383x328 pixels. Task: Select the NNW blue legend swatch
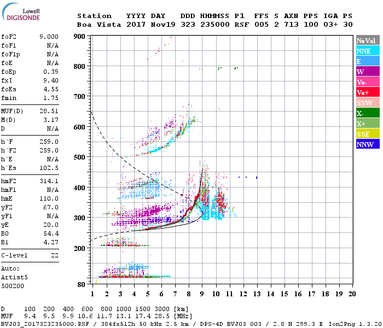pyautogui.click(x=368, y=144)
